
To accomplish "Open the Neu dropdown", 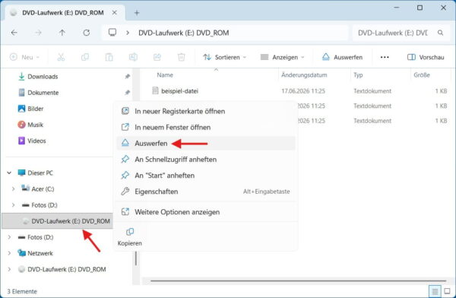I will [24, 57].
